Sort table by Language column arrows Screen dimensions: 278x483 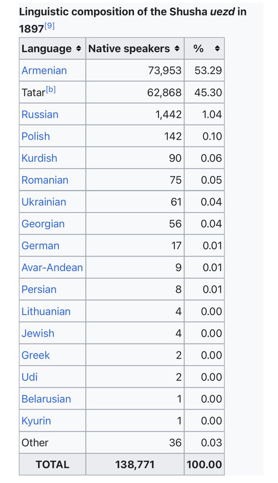(x=78, y=49)
